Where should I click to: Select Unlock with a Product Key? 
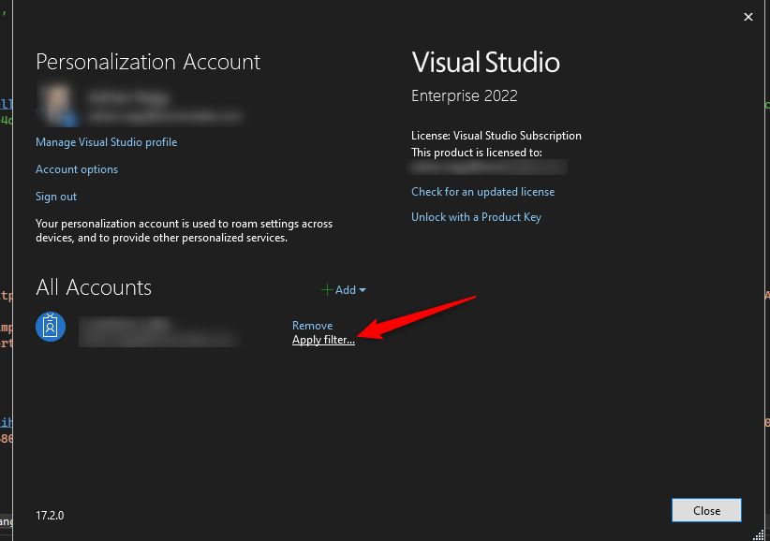click(x=476, y=217)
